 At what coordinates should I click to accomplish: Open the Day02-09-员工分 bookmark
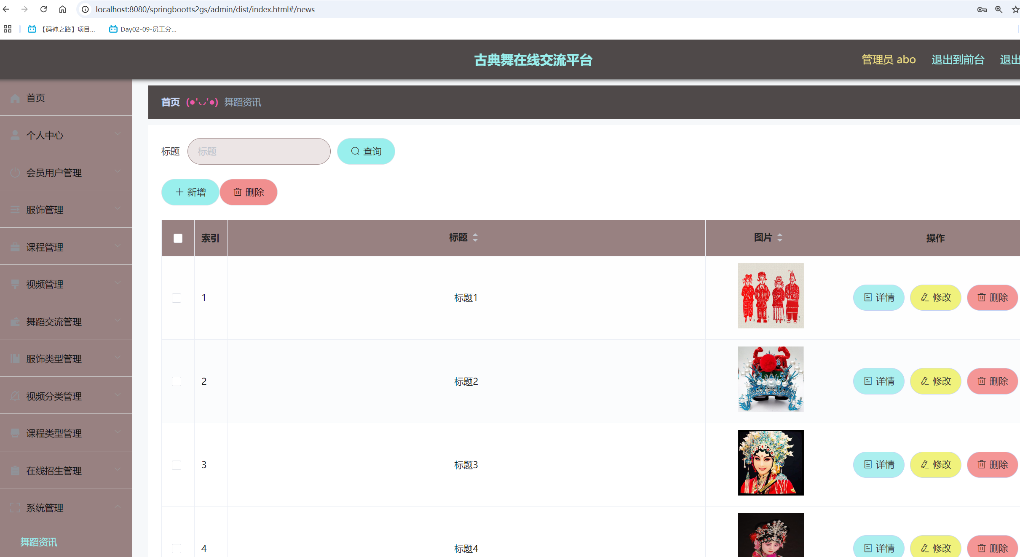(x=143, y=29)
